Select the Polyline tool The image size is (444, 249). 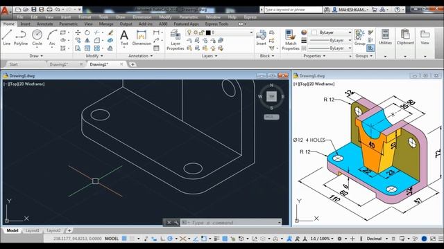coord(21,37)
